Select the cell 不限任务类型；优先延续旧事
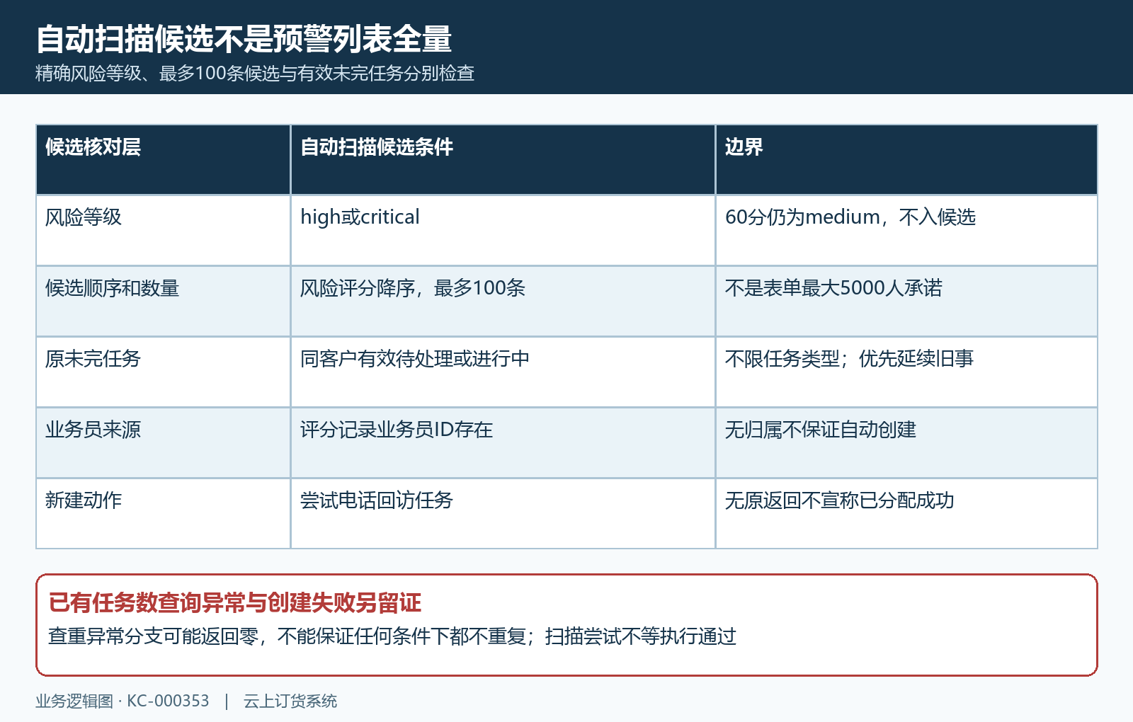This screenshot has width=1133, height=722. click(906, 372)
